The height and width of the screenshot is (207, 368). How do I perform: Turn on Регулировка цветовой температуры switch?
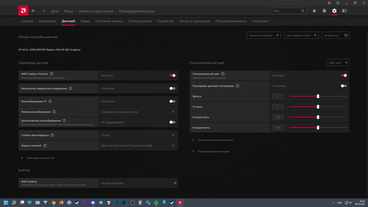[344, 86]
